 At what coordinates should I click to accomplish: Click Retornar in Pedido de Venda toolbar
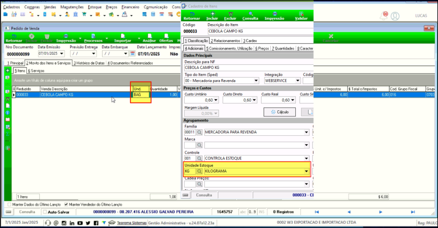click(x=14, y=38)
